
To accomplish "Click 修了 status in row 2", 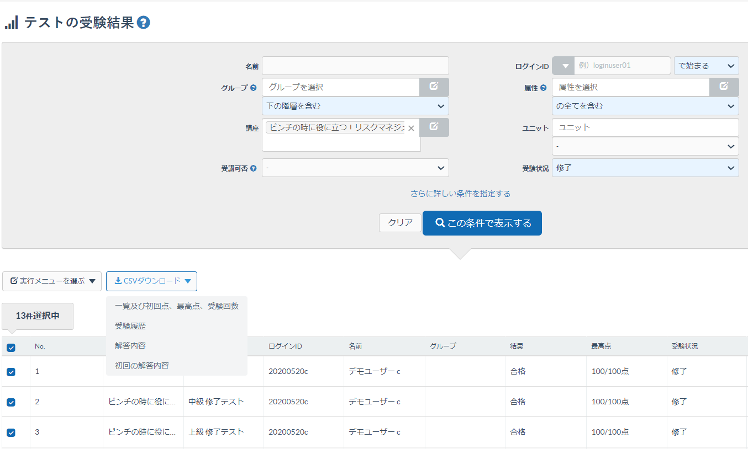I will (679, 402).
